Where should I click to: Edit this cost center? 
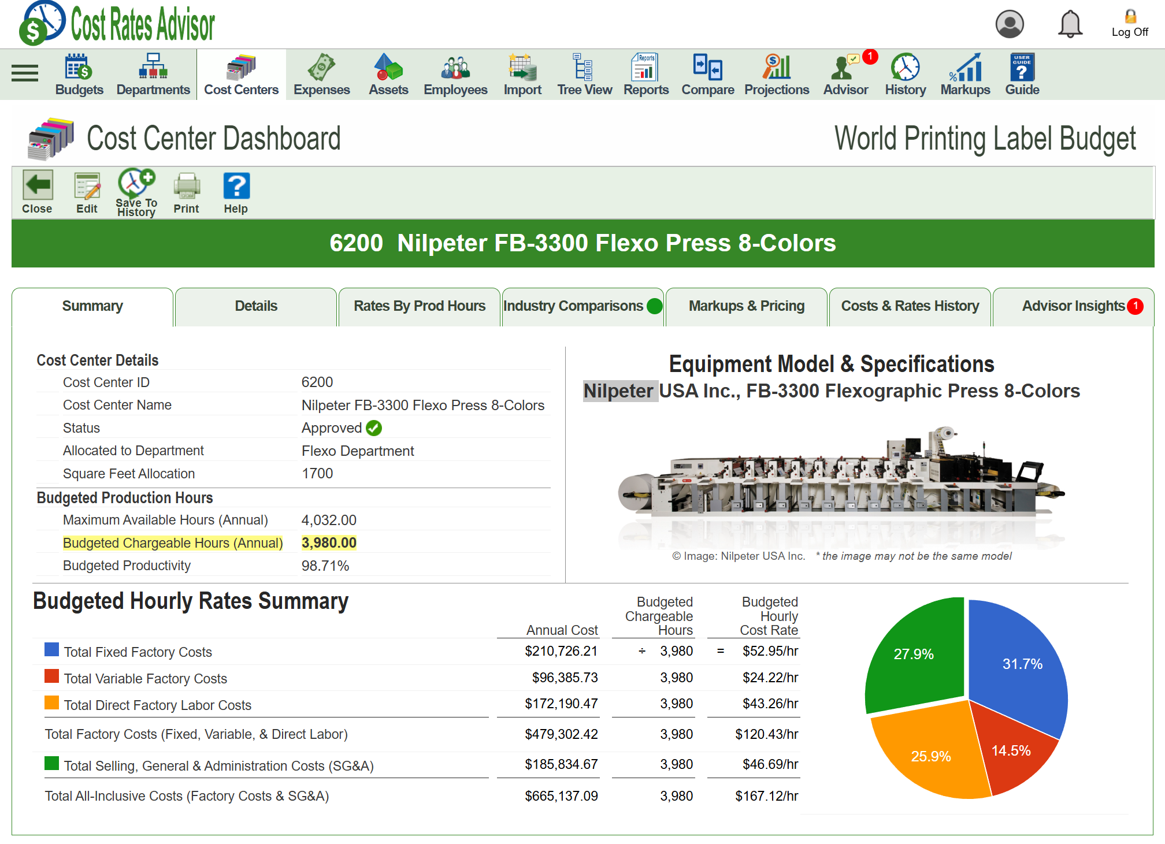tap(87, 192)
